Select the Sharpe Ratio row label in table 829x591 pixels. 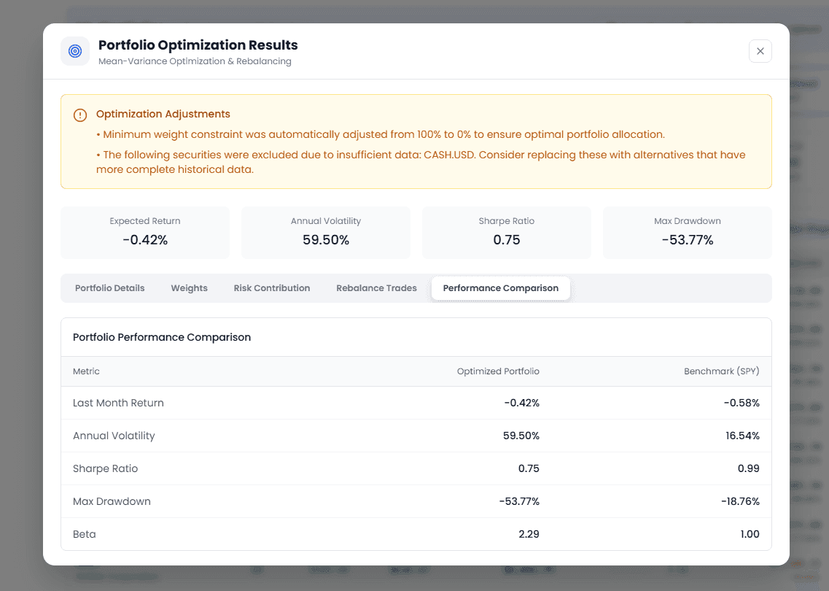pyautogui.click(x=105, y=468)
